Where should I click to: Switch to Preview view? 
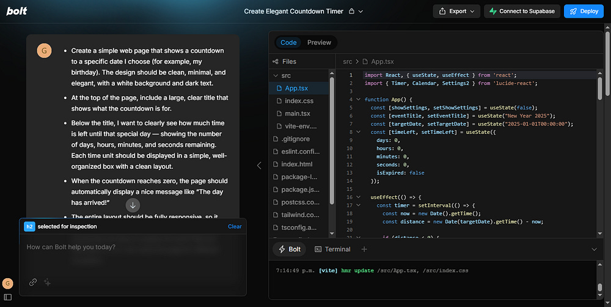tap(319, 43)
